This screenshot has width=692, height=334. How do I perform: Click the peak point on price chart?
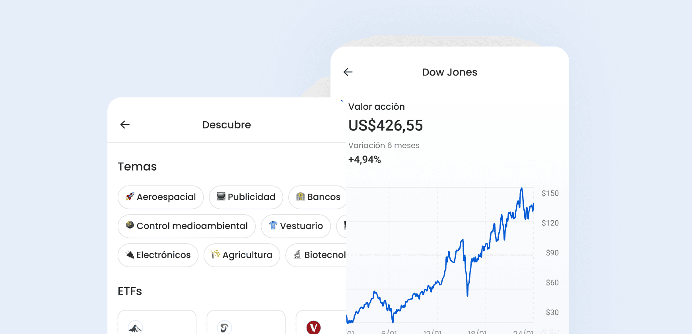pos(521,188)
